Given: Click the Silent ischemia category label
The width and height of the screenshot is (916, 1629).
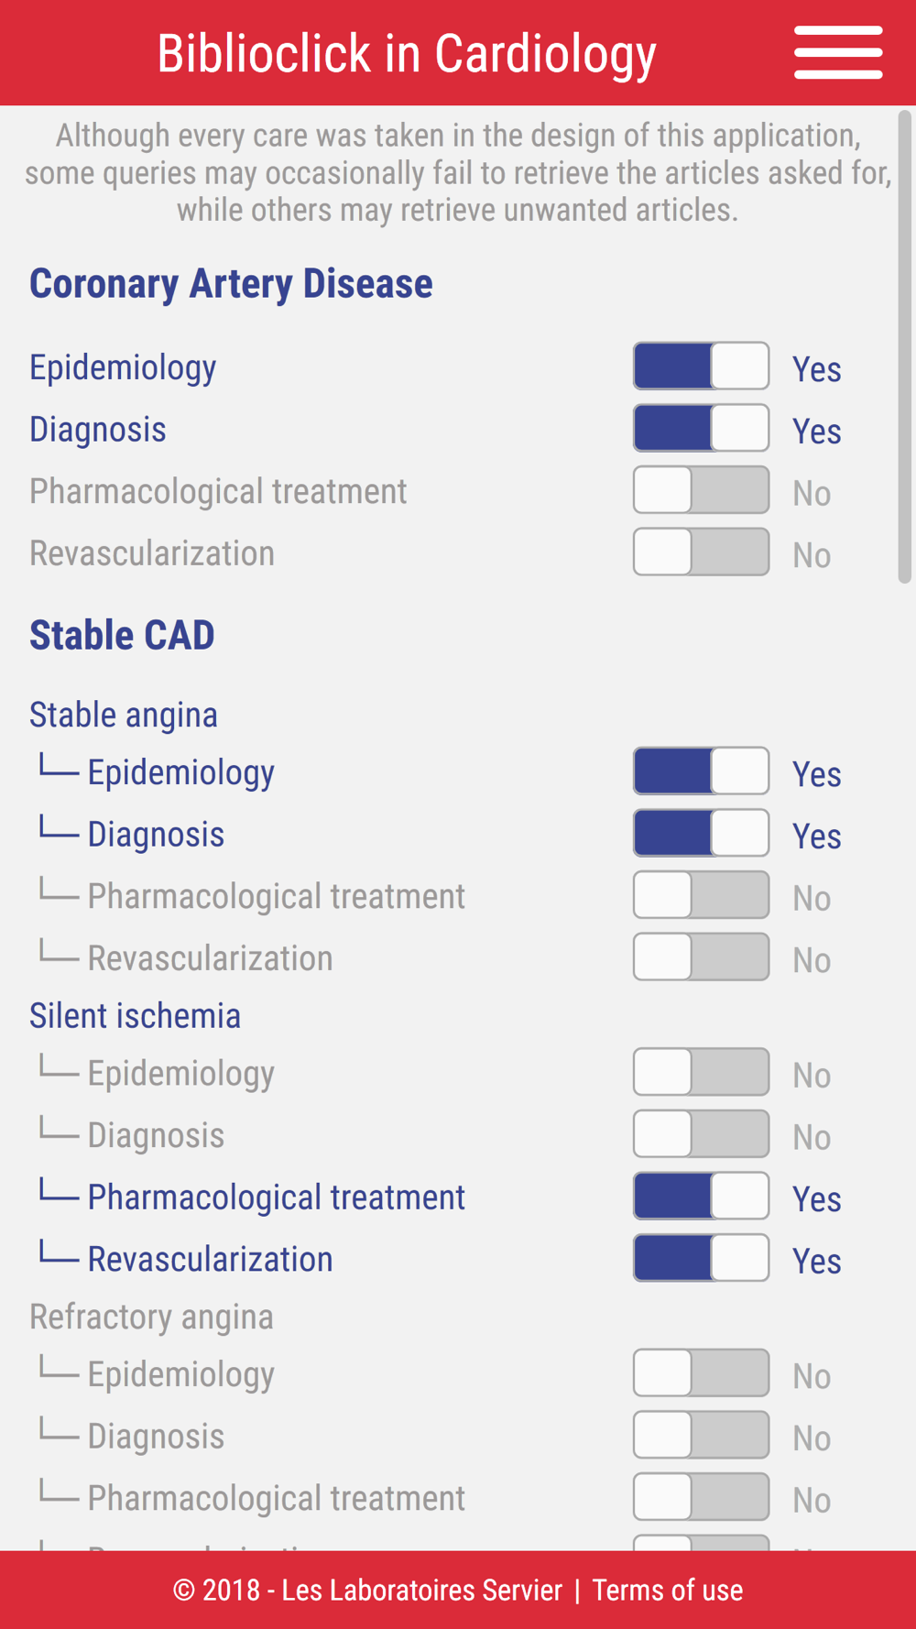Looking at the screenshot, I should tap(135, 1016).
